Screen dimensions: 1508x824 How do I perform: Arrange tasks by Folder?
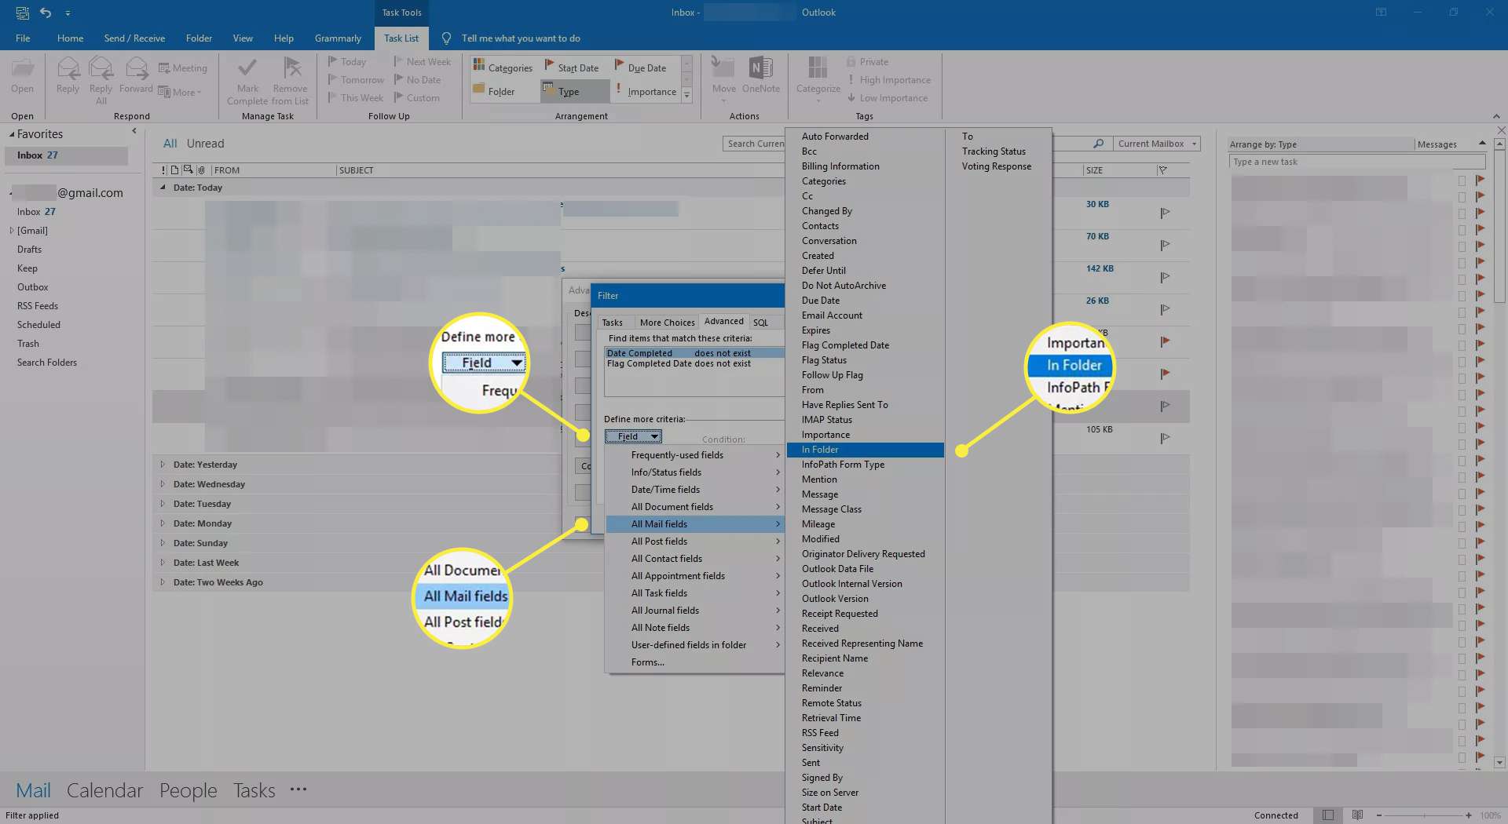493,92
